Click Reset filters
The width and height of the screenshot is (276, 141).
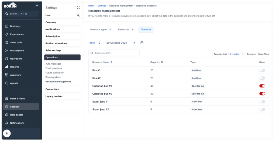tap(264, 54)
